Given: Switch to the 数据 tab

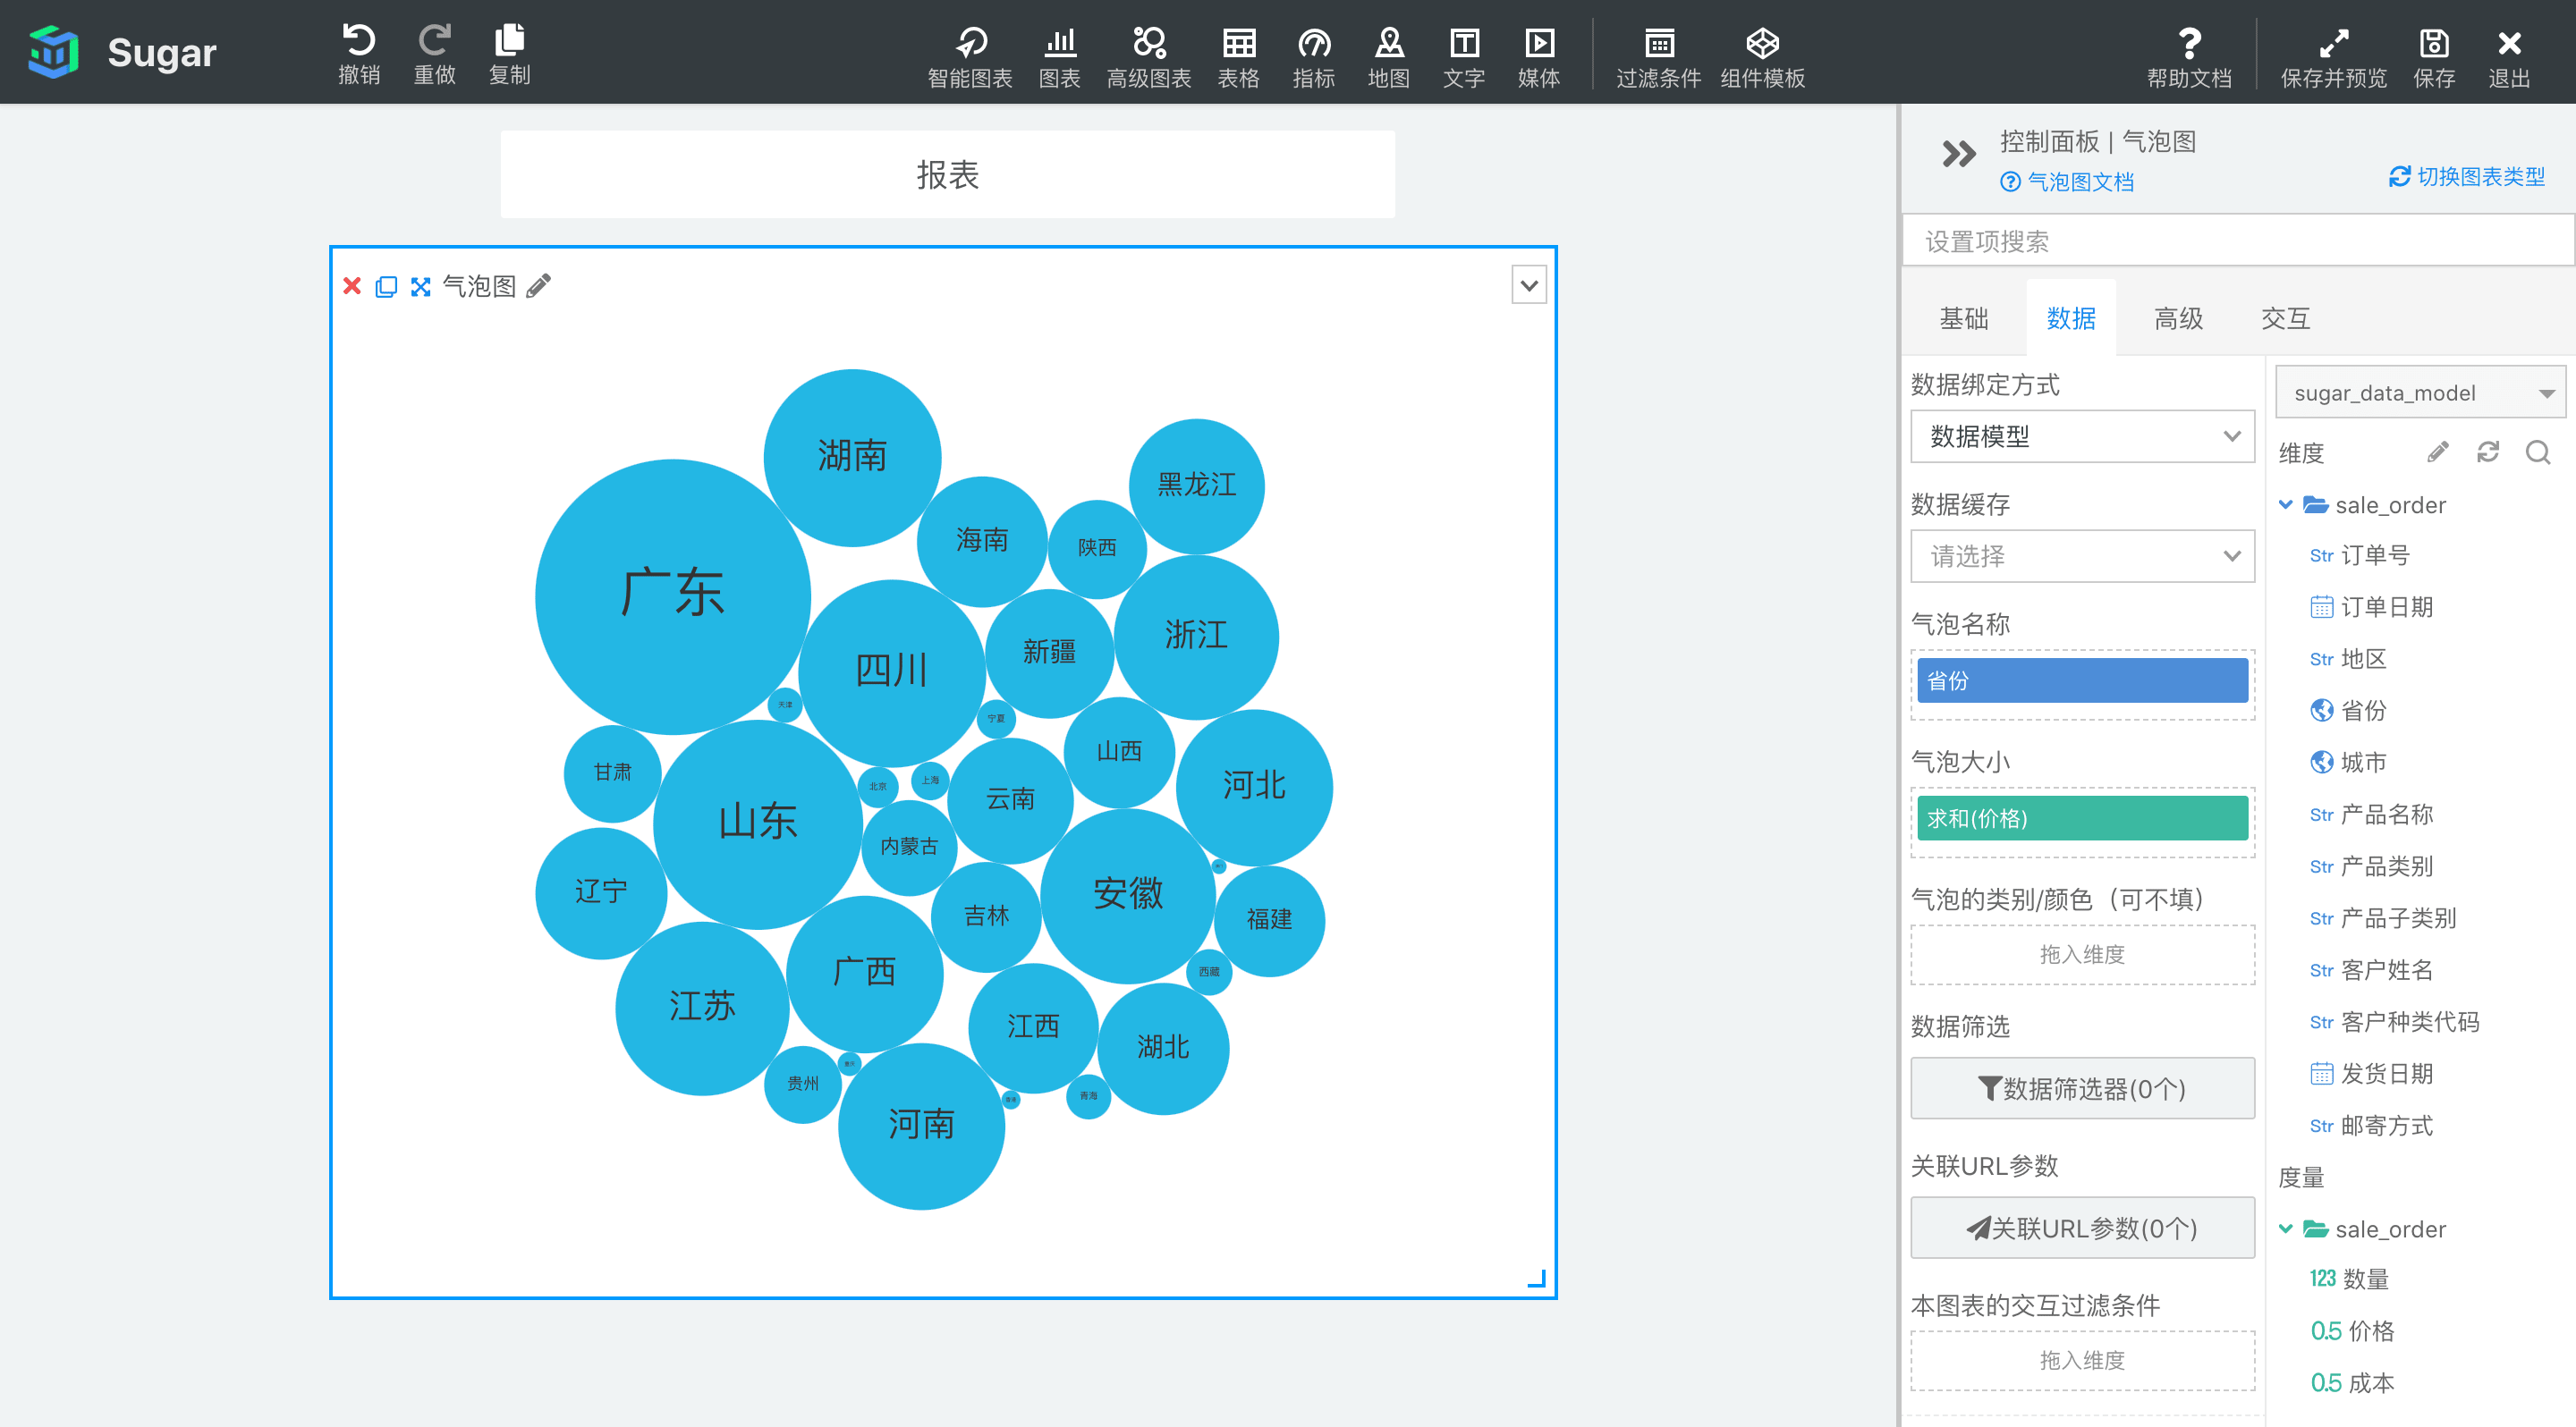Looking at the screenshot, I should tap(2071, 319).
